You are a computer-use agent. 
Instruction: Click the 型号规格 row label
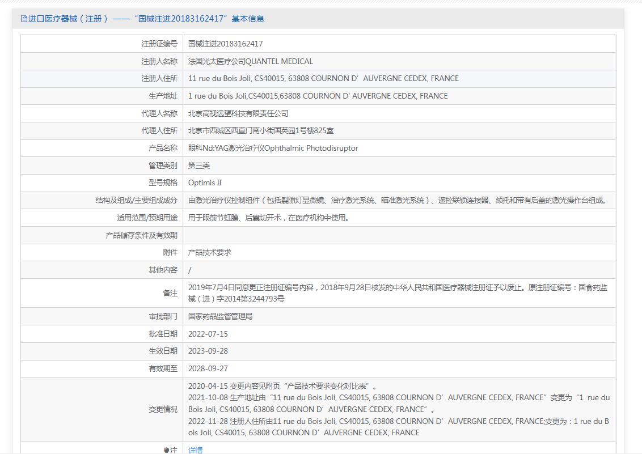163,183
